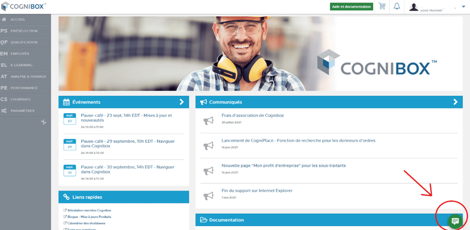Click the Cognibox logo in header
This screenshot has width=470, height=230.
(24, 6)
